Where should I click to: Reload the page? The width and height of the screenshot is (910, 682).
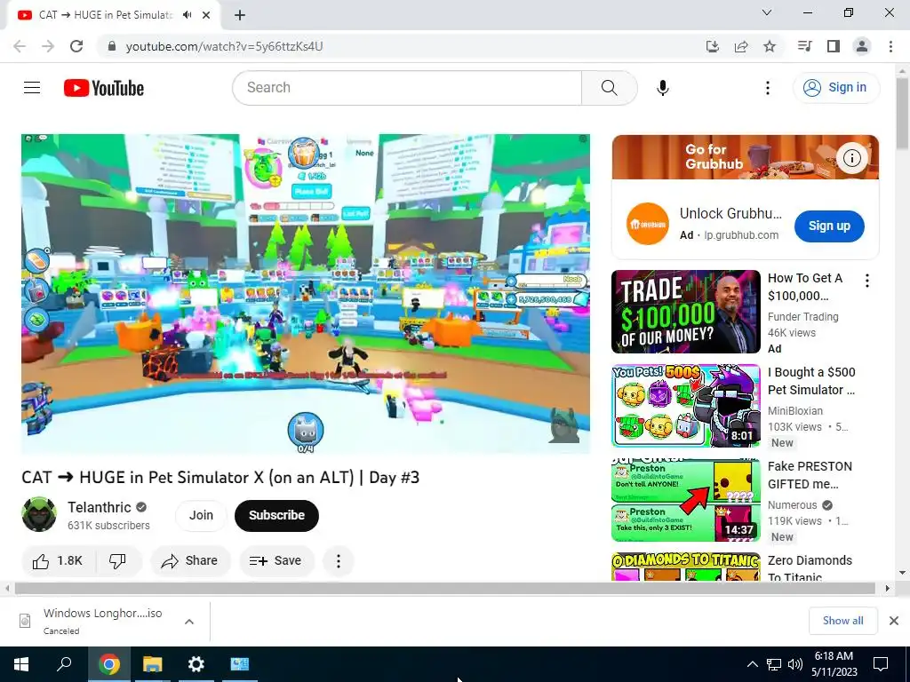tap(76, 46)
